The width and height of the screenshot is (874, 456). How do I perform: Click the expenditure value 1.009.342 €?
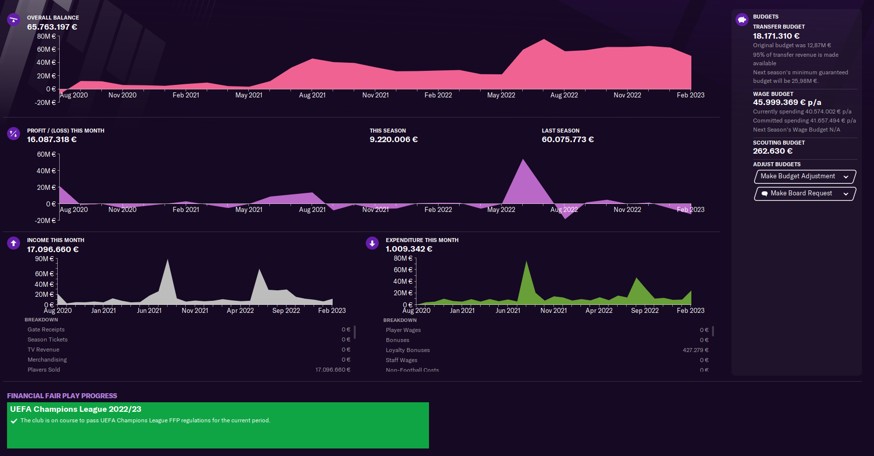[x=409, y=249]
